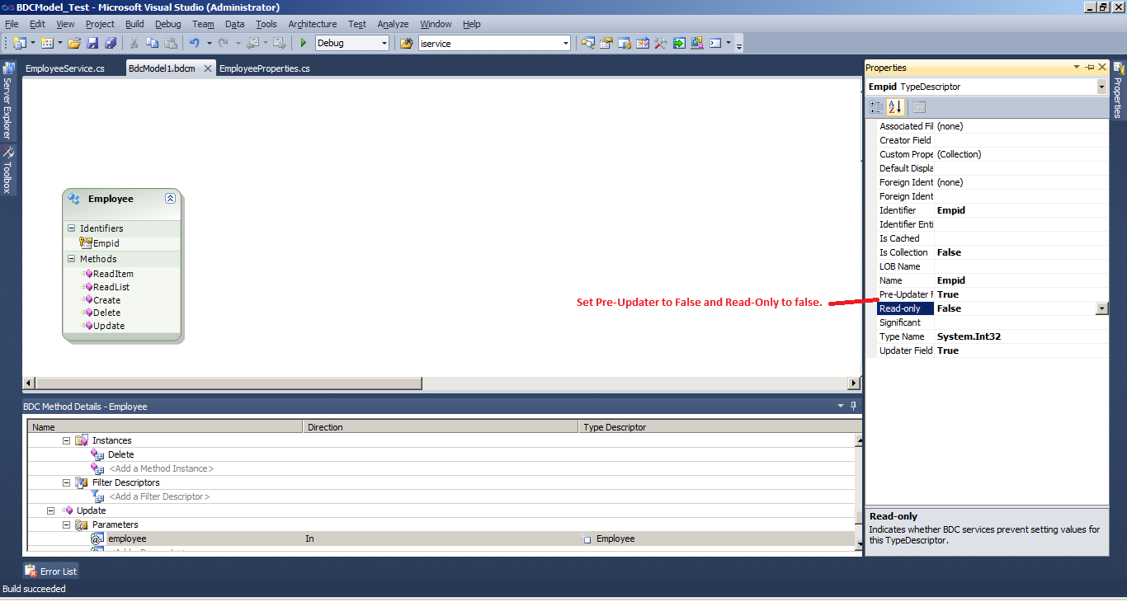Click the Cut scissors icon
1127x602 pixels.
coord(134,43)
